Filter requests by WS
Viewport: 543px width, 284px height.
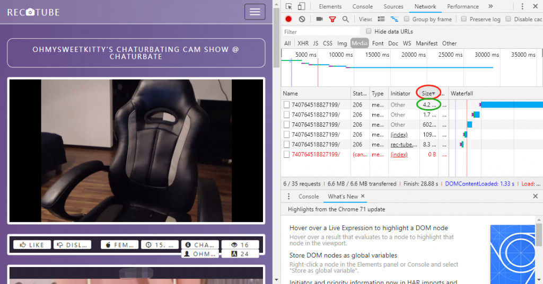click(x=407, y=43)
